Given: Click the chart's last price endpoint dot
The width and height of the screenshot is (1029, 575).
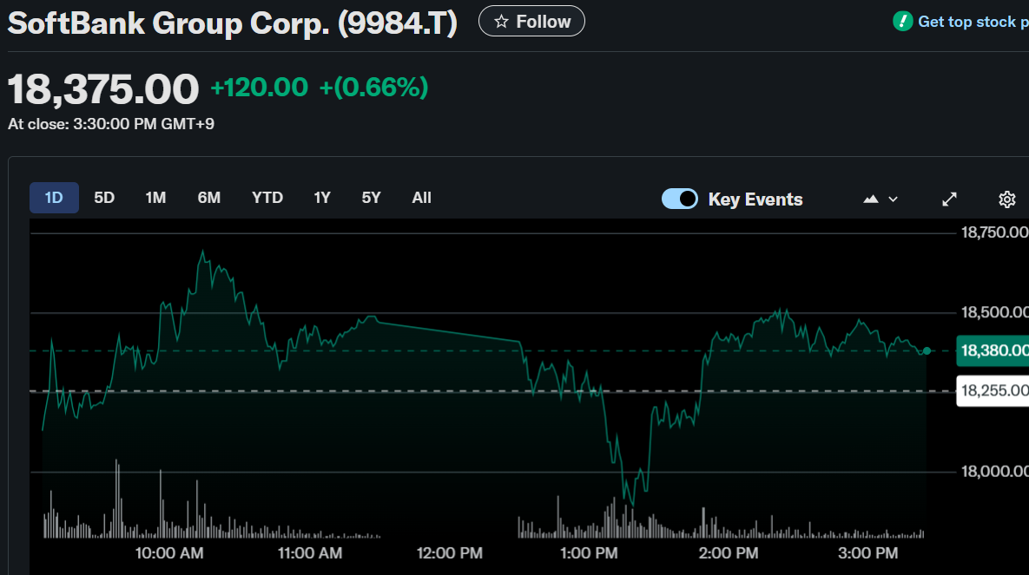Looking at the screenshot, I should coord(927,351).
